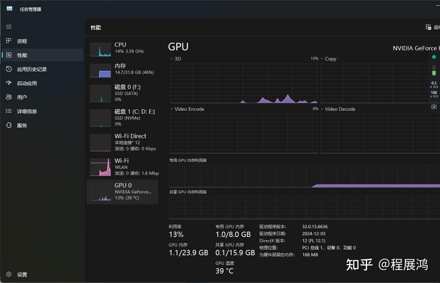Click the GPU heading
Viewport: 440px width, 283px height.
pos(178,47)
